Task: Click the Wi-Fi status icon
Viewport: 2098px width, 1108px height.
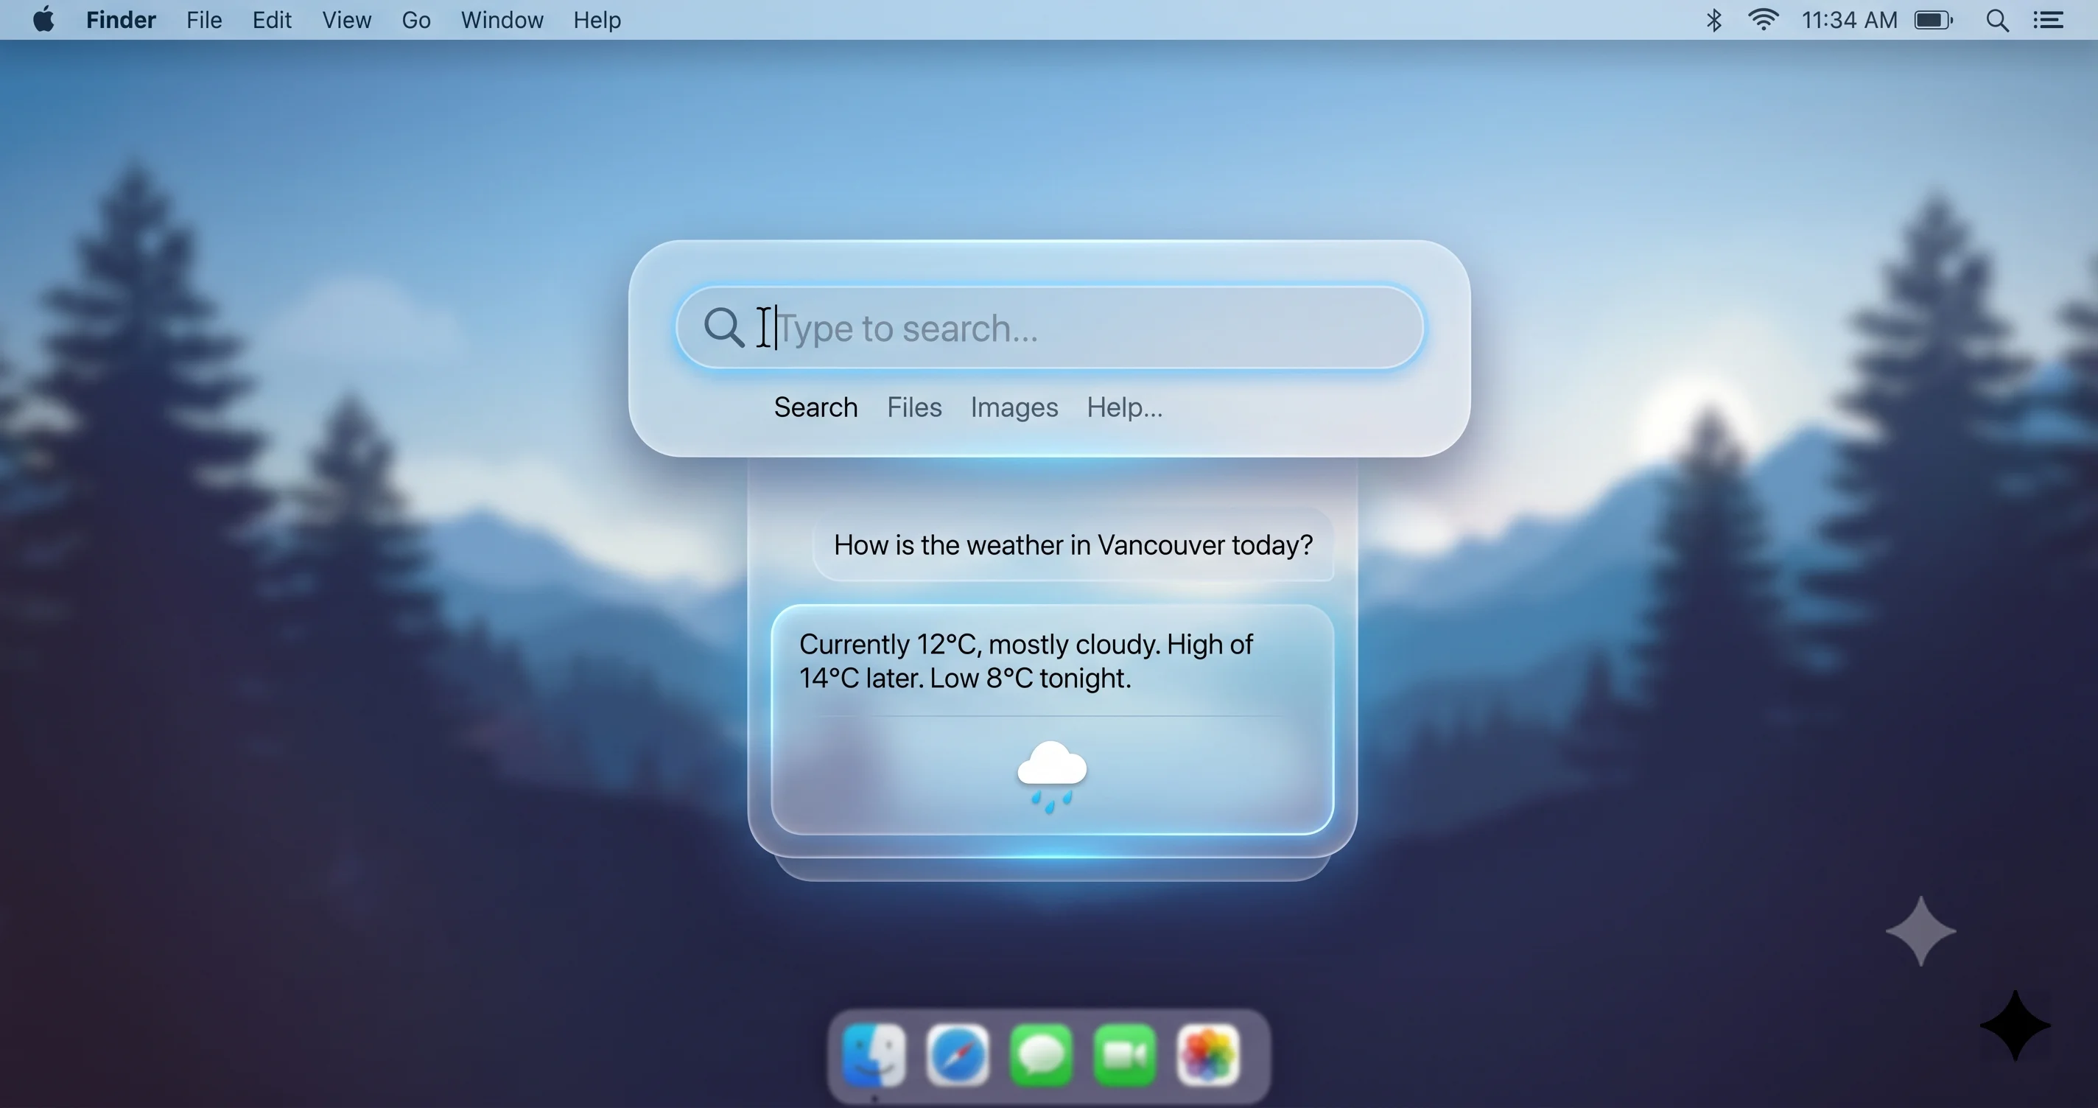Action: pos(1762,20)
